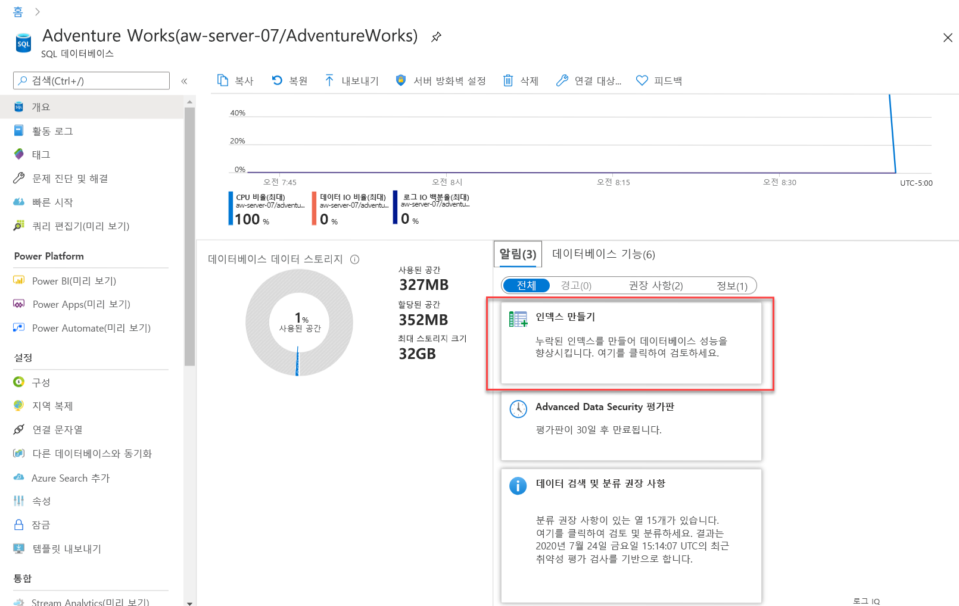Click breadcrumb chevron next to 홈
Viewport: 959px width, 606px height.
tap(38, 12)
